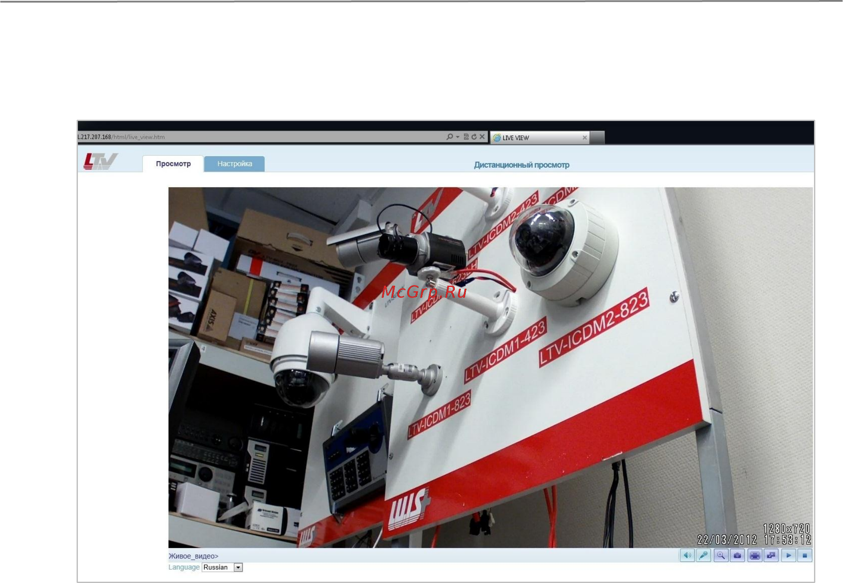Switch video to full screen view
This screenshot has height=583, width=843.
(755, 555)
